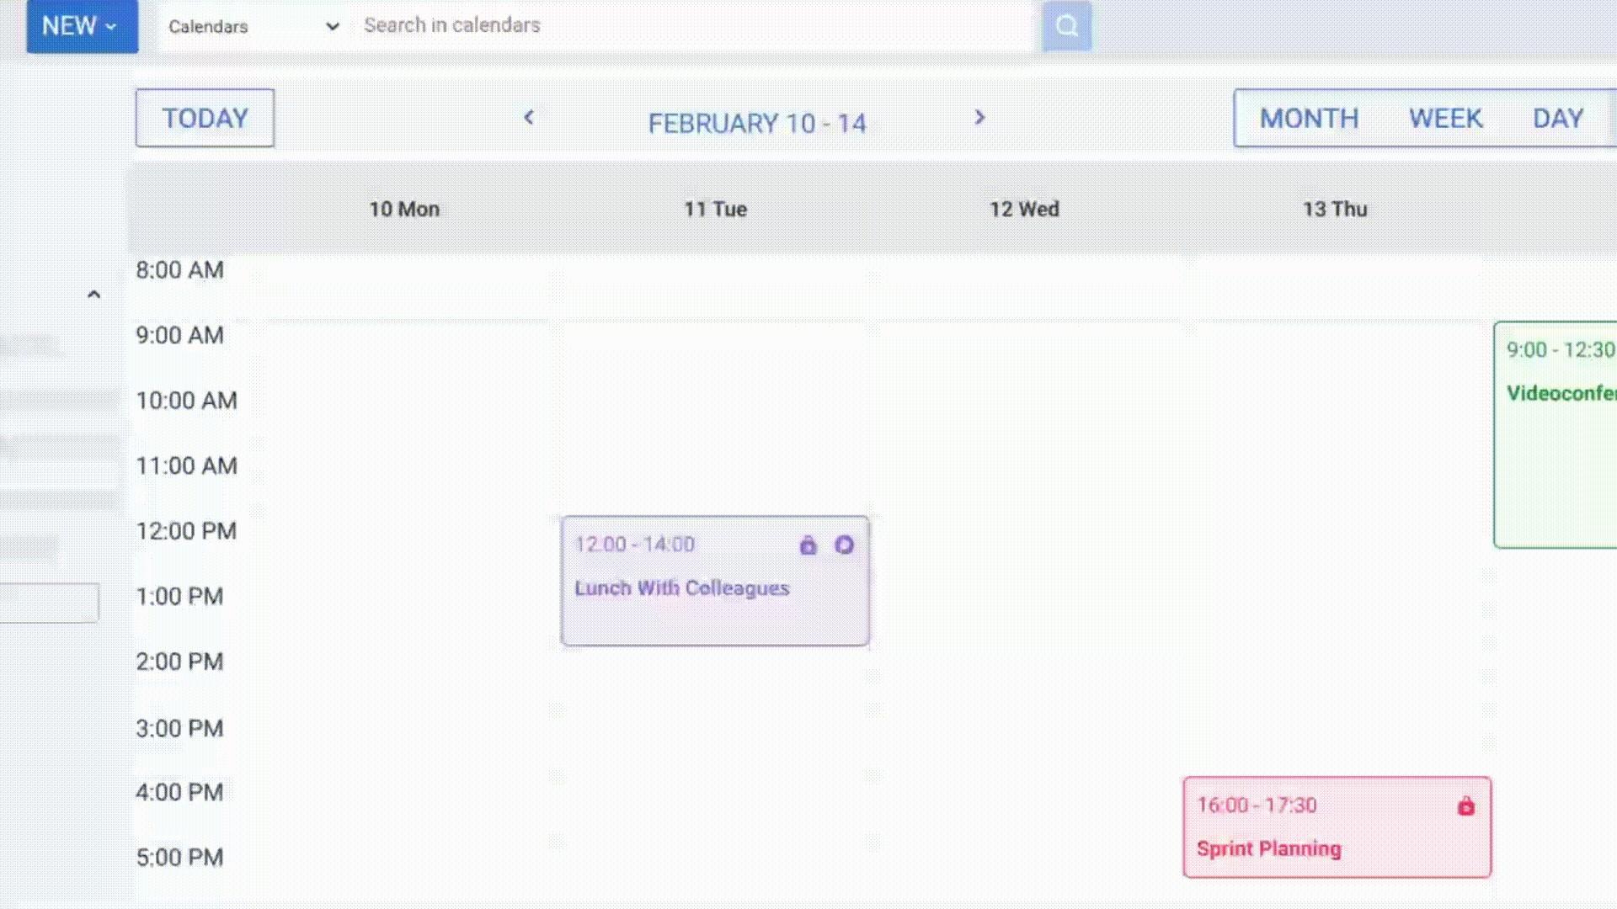
Task: Switch to DAY view
Action: [x=1557, y=119]
